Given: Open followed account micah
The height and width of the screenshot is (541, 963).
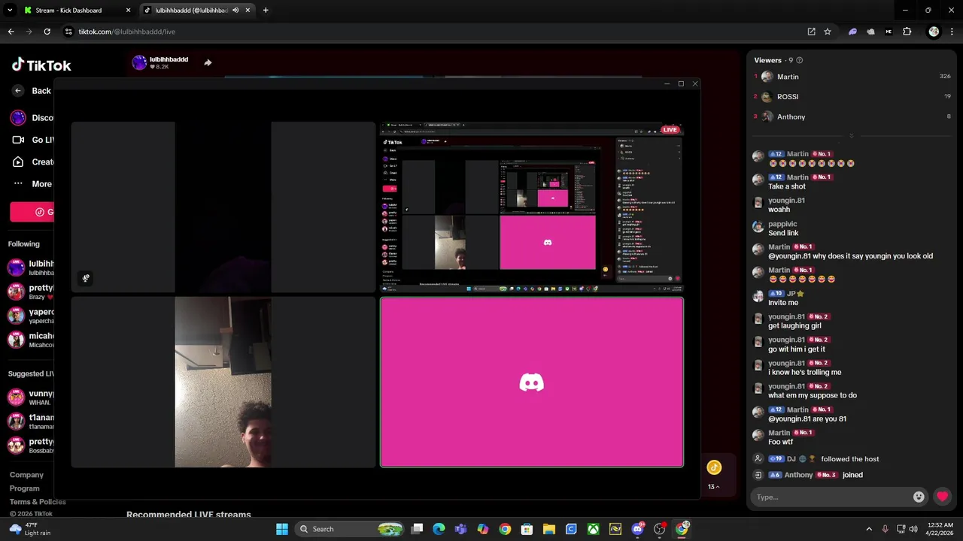Looking at the screenshot, I should tap(32, 340).
